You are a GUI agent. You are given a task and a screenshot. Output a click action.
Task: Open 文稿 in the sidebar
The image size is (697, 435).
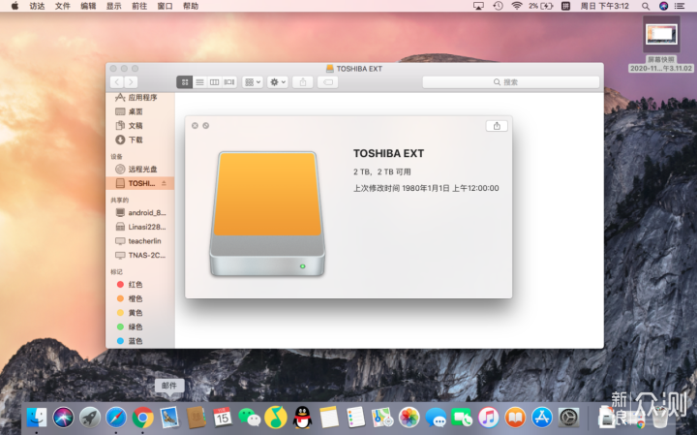[140, 125]
